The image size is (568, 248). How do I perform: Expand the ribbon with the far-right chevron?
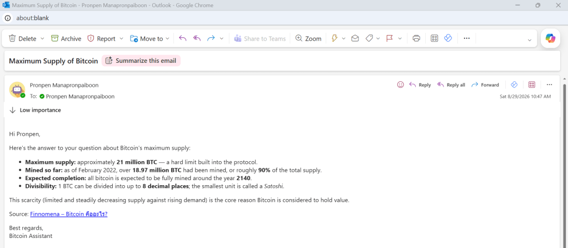(530, 40)
